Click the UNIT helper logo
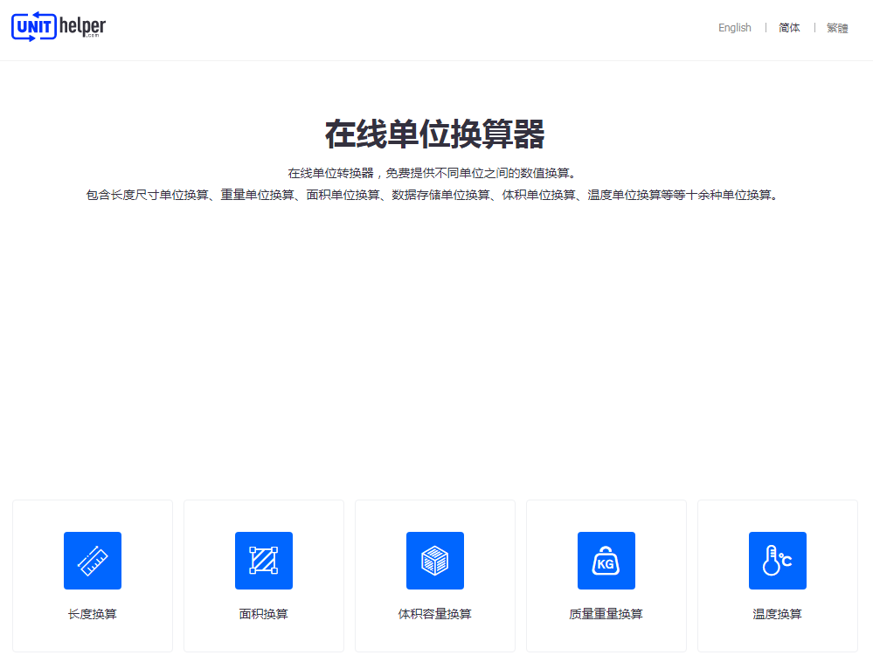 click(59, 26)
